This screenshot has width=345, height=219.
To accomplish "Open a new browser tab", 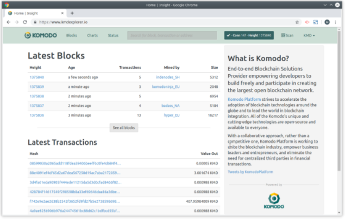I will click(x=72, y=13).
